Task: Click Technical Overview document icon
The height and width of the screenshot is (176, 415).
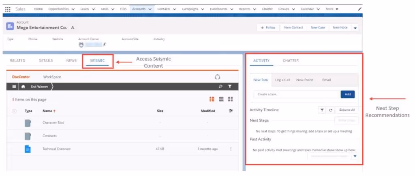Action: point(28,149)
